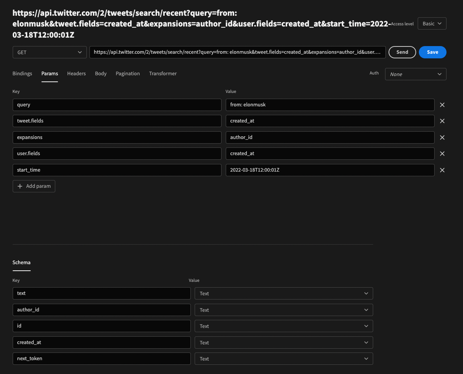Open the Auth dropdown showing None

coord(415,74)
